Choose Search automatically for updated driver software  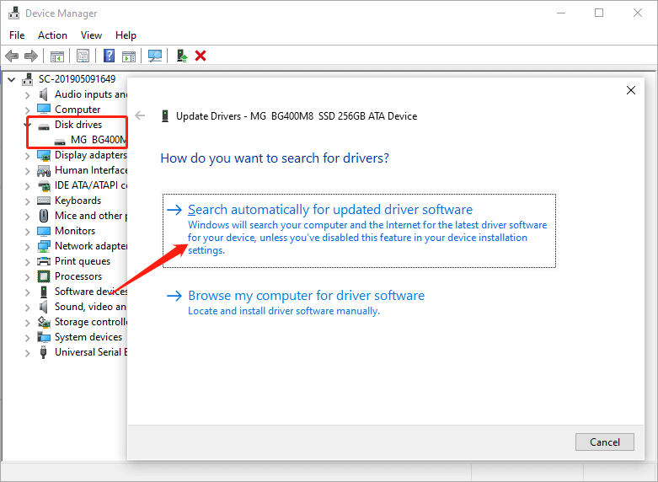(359, 230)
